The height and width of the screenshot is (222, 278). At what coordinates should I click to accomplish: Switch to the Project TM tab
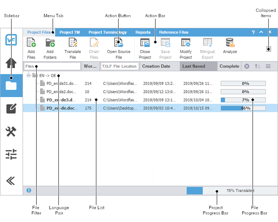tap(70, 32)
